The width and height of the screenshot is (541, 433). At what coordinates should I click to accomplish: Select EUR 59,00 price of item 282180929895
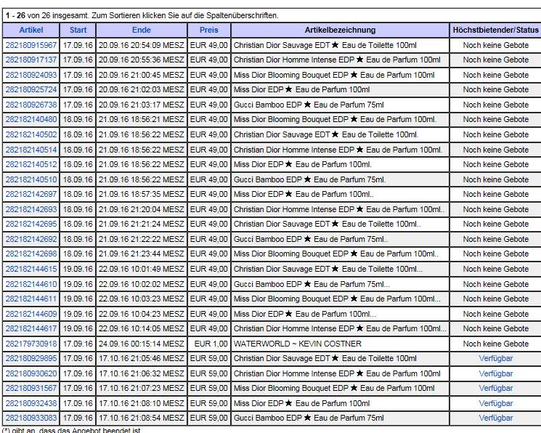208,358
